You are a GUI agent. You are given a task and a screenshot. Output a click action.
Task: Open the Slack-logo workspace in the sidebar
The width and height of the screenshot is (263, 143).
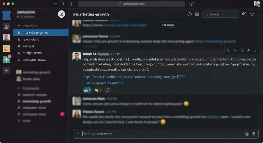click(x=6, y=49)
